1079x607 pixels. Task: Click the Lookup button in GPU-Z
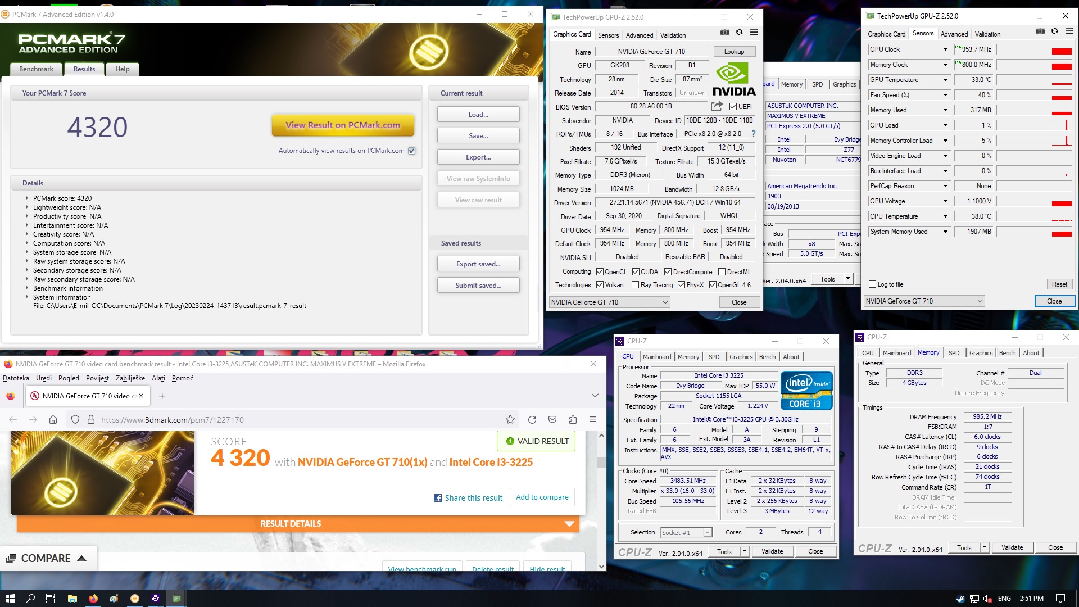[x=734, y=52]
